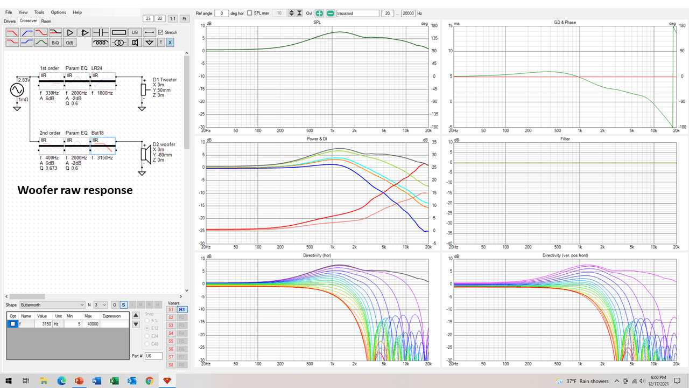The width and height of the screenshot is (689, 388).
Task: Select the wire connection tool
Action: pyautogui.click(x=149, y=32)
